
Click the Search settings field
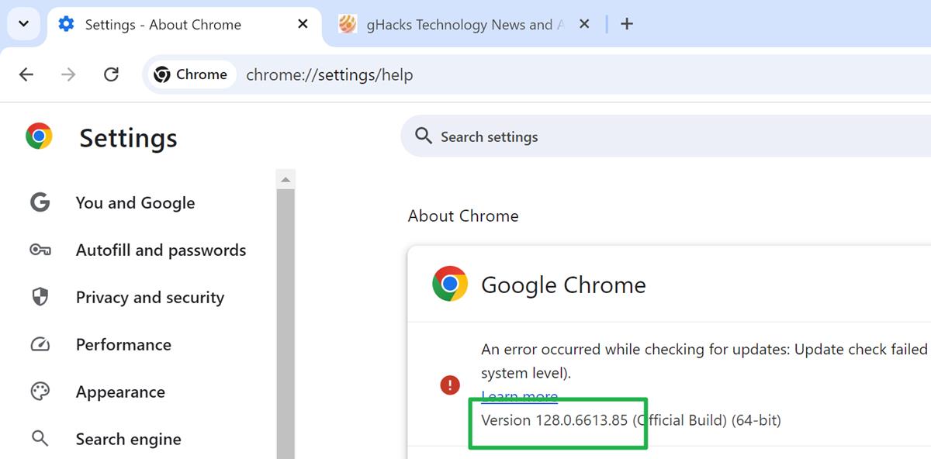click(543, 136)
